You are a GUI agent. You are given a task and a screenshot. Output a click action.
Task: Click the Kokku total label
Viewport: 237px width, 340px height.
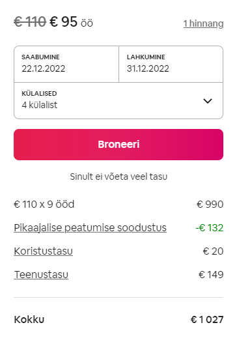tap(29, 320)
